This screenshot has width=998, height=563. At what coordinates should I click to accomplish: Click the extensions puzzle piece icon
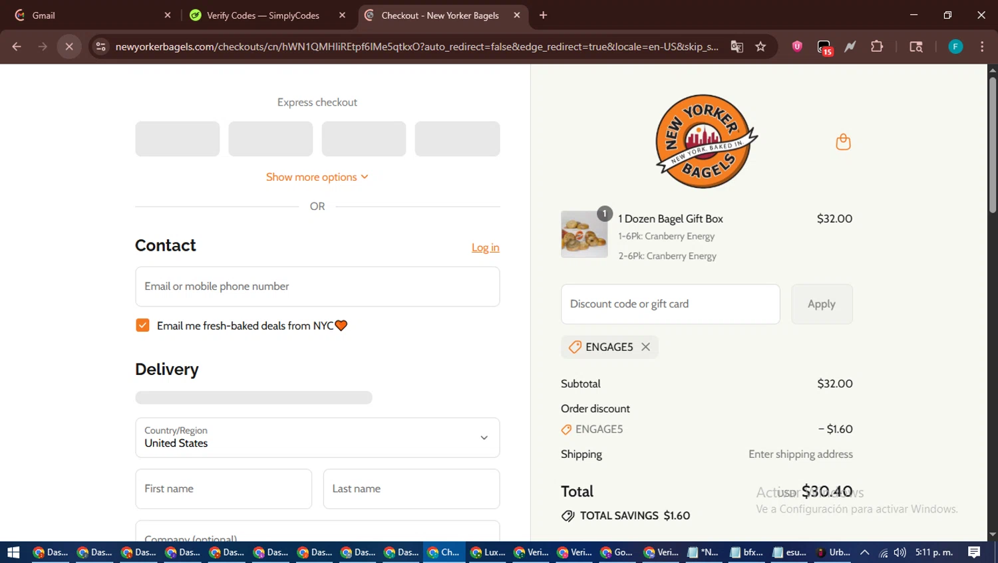coord(877,47)
